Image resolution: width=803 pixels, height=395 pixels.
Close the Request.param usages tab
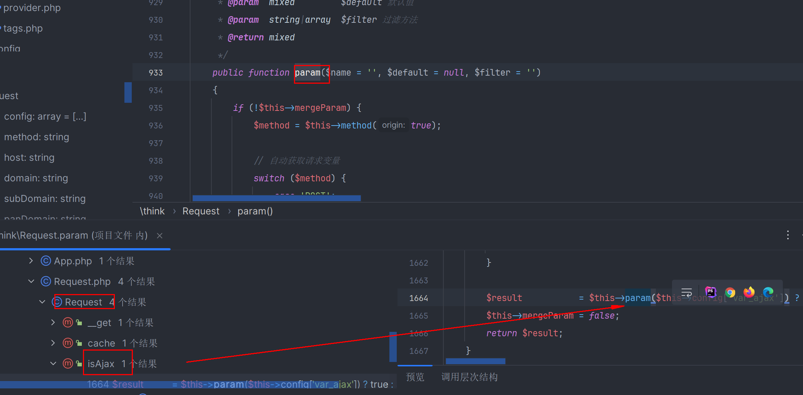point(160,236)
